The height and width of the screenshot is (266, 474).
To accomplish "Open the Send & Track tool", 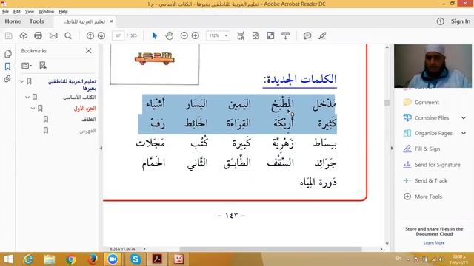I will tap(431, 180).
